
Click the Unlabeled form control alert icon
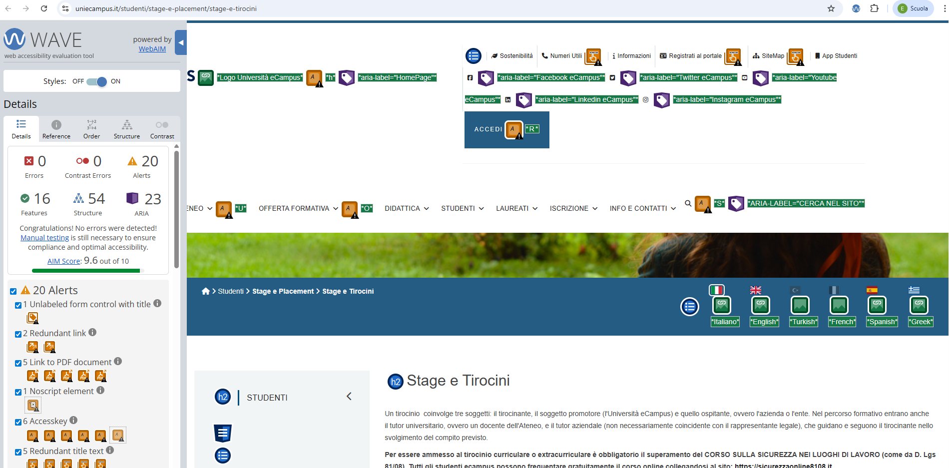coord(32,318)
